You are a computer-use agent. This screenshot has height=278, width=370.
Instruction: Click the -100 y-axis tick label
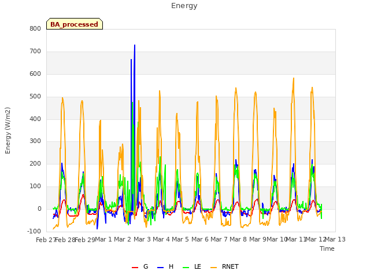click(34, 231)
